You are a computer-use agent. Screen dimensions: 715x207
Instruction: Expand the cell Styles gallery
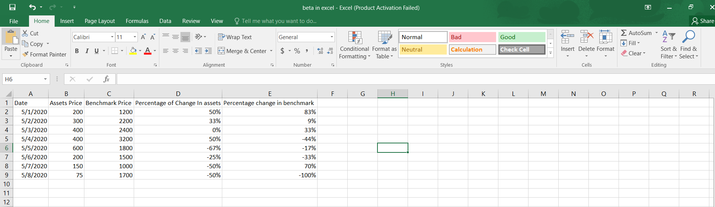point(550,53)
